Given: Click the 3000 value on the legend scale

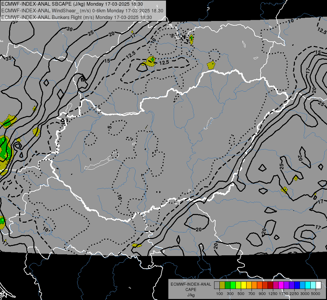Looking at the screenshot, I should [x=305, y=294].
